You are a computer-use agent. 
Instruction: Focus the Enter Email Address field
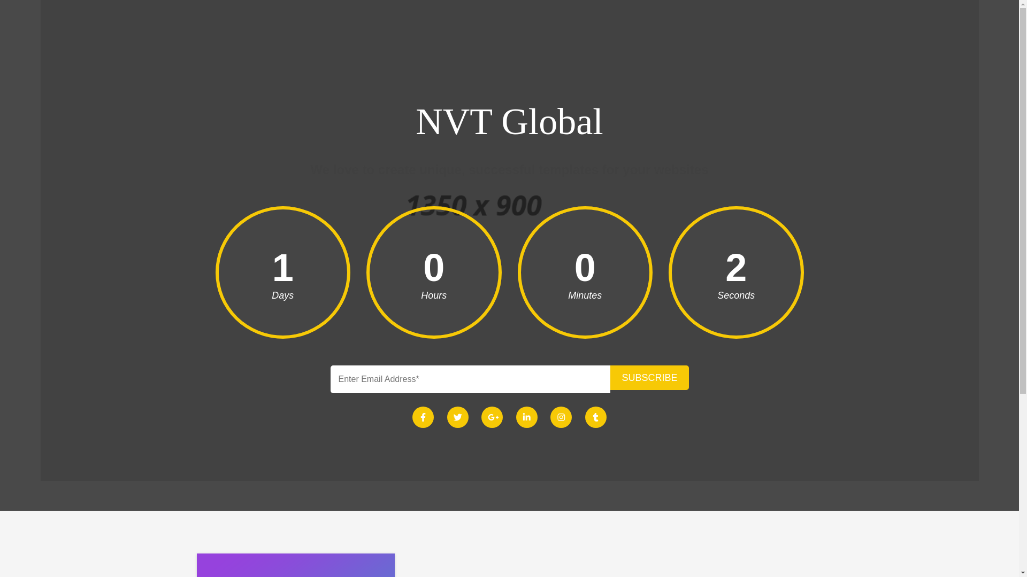tap(470, 379)
